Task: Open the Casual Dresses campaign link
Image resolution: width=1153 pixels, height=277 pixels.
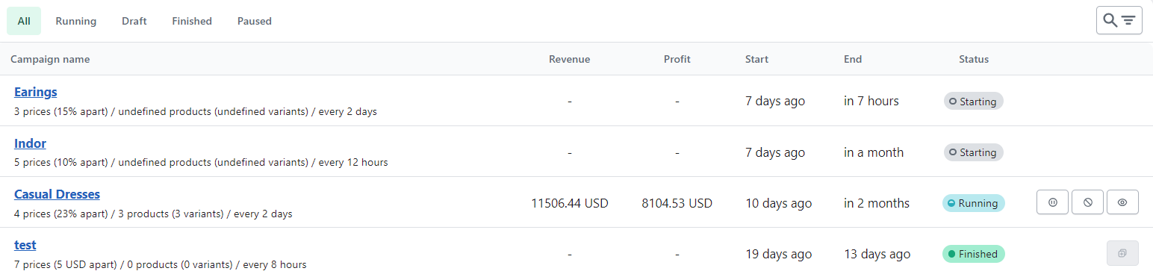Action: click(x=57, y=193)
